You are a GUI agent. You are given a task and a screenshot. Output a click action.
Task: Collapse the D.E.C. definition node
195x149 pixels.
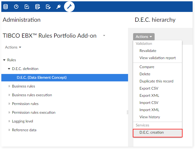(x=9, y=69)
